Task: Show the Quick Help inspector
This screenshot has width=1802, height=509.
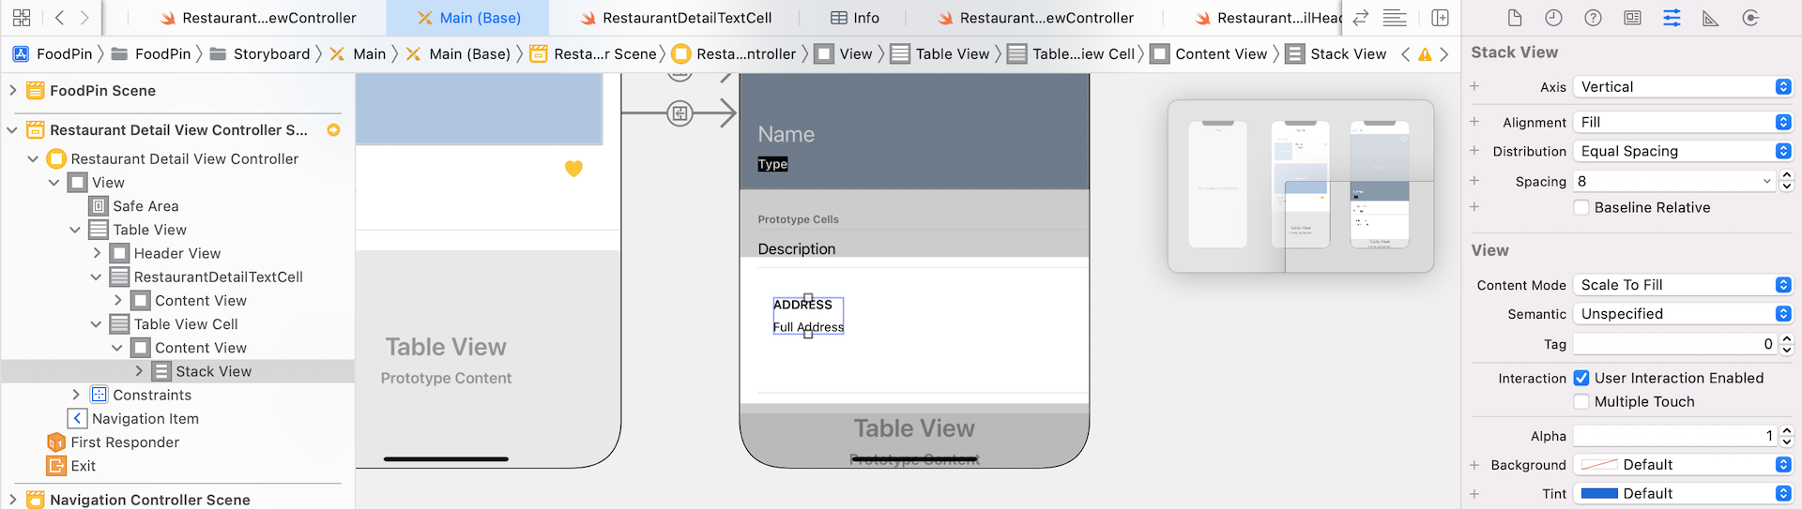Action: [x=1593, y=18]
